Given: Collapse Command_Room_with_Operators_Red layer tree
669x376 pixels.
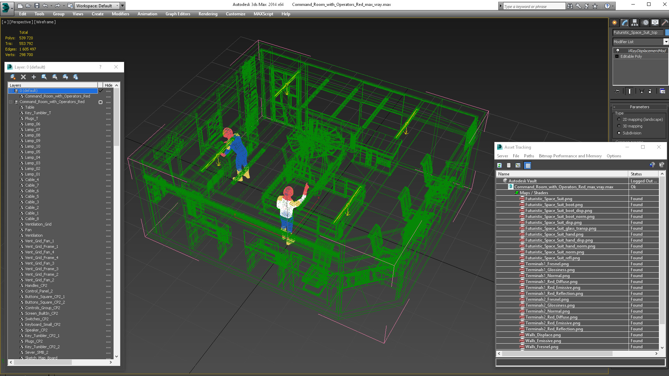Looking at the screenshot, I should 11,102.
